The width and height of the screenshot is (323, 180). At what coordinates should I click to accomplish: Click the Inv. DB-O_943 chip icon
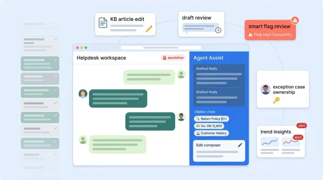click(198, 126)
